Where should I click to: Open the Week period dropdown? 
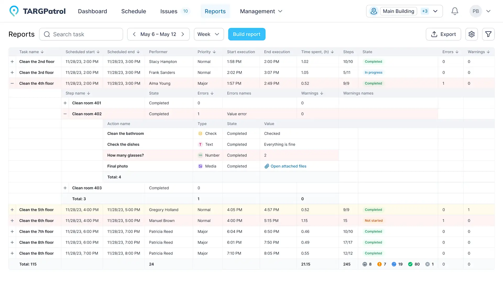tap(209, 34)
